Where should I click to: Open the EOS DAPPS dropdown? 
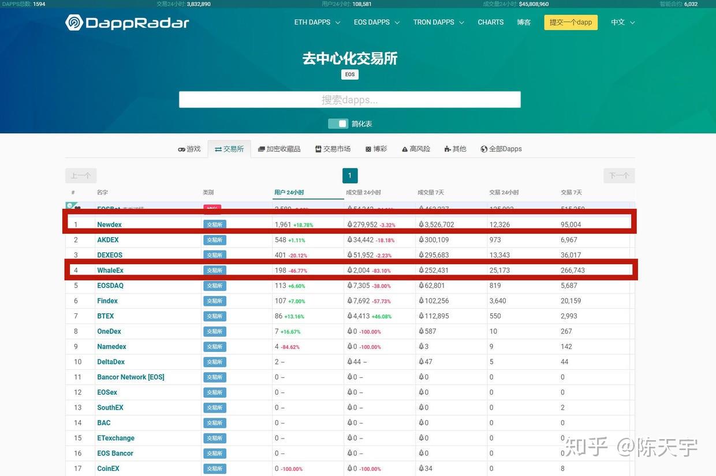click(376, 23)
